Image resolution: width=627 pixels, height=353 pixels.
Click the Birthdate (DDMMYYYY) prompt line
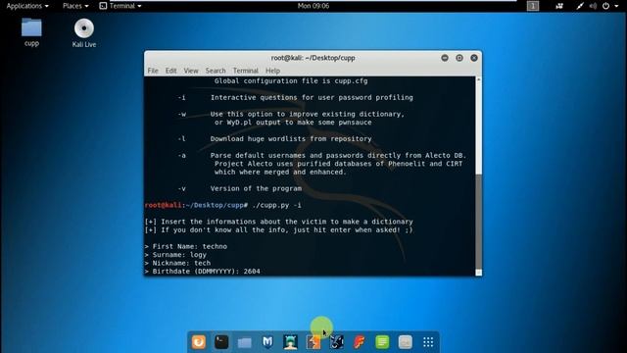203,272
